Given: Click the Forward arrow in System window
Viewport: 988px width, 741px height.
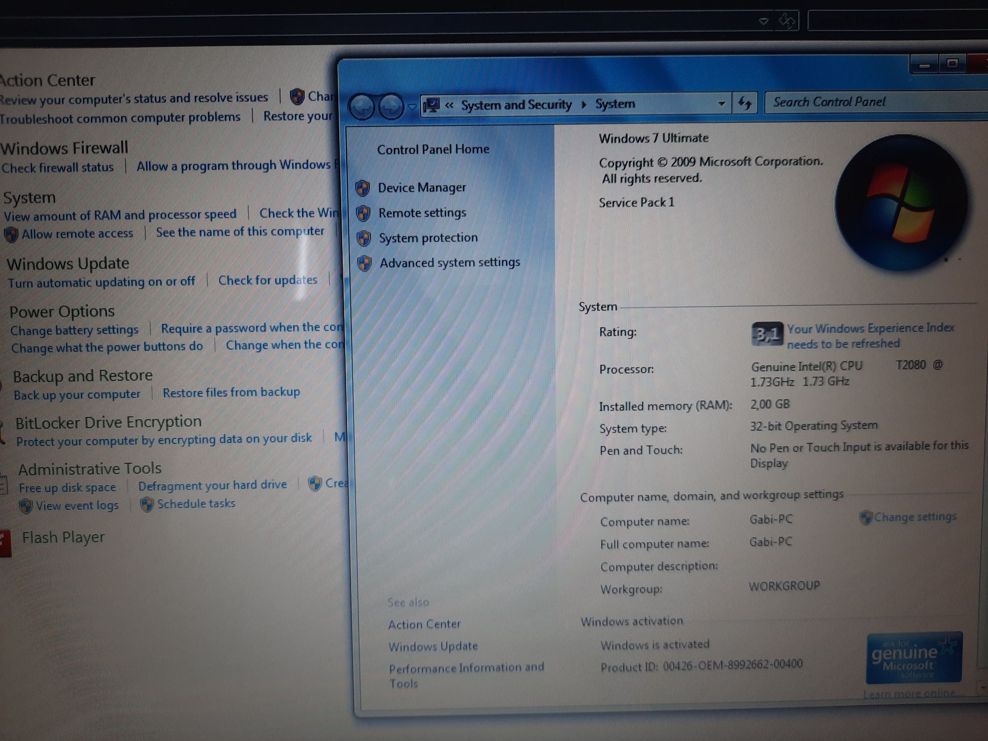Looking at the screenshot, I should click(x=391, y=106).
